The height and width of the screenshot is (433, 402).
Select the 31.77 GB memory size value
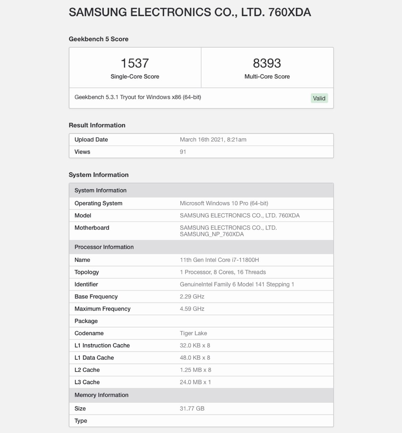[x=192, y=408]
